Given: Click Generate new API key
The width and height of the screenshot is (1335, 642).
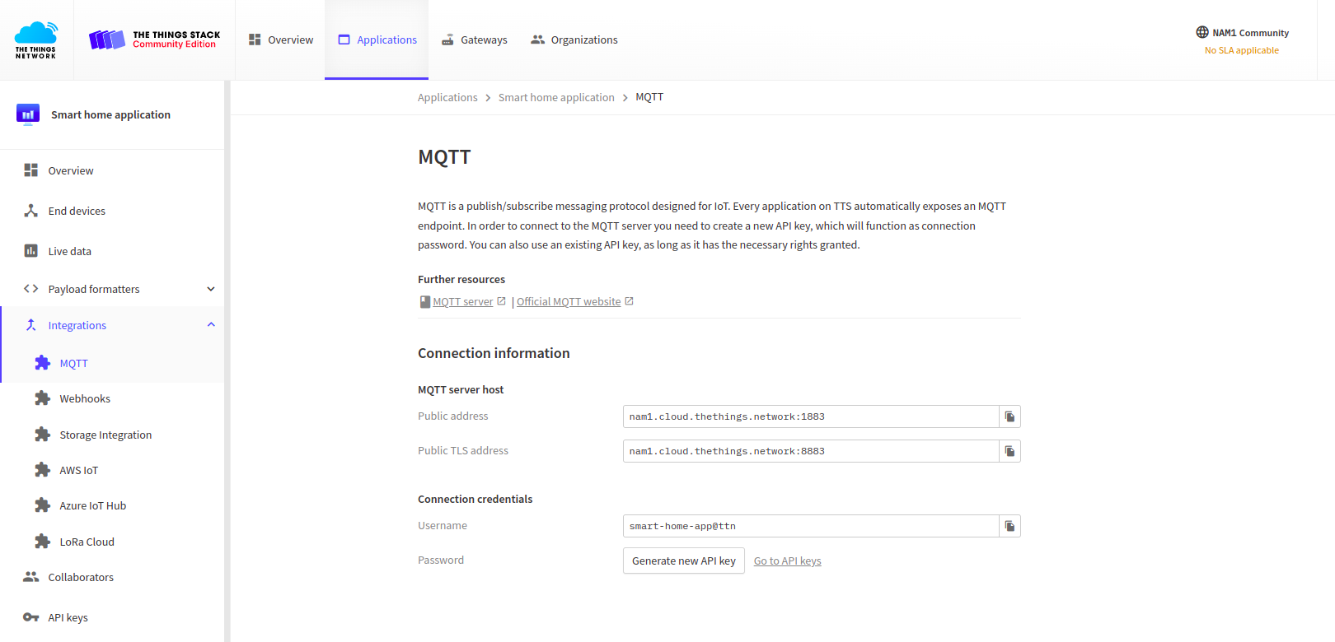Looking at the screenshot, I should coord(683,561).
